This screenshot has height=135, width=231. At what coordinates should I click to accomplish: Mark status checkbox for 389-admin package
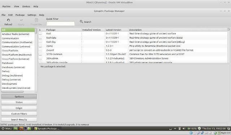tap(40, 58)
